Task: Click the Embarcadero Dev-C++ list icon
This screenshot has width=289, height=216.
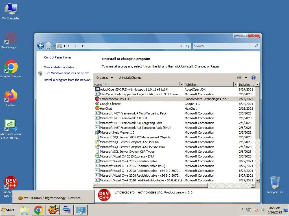Action: pyautogui.click(x=97, y=99)
